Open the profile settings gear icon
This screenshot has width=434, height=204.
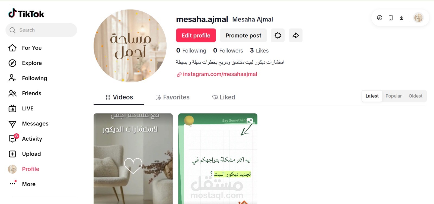pos(278,35)
